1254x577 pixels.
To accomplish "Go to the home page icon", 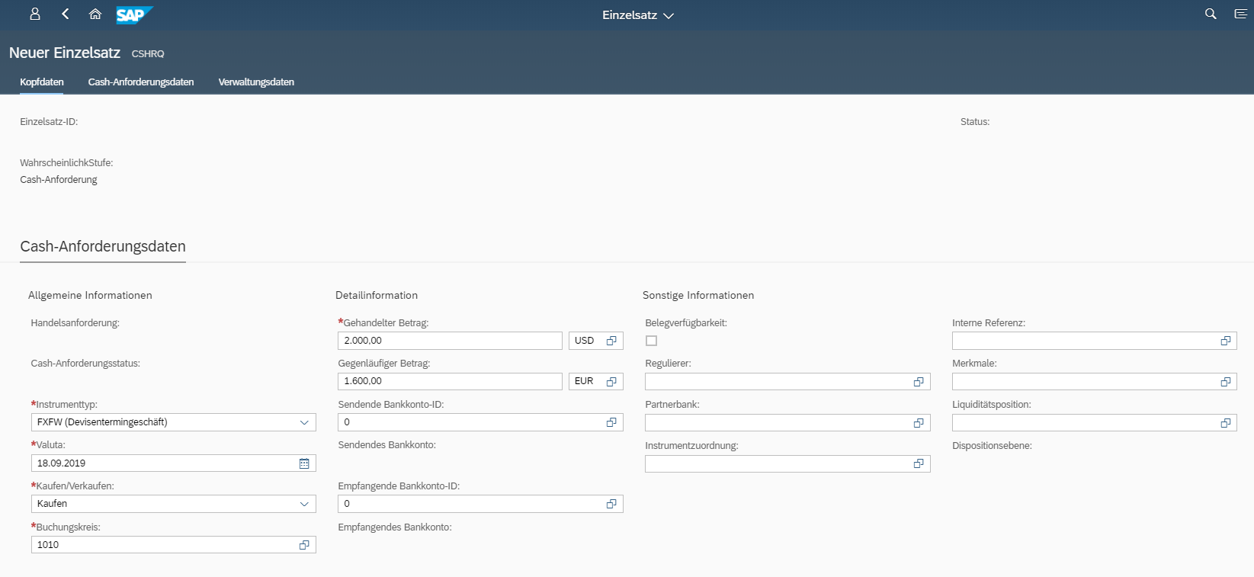I will click(95, 14).
